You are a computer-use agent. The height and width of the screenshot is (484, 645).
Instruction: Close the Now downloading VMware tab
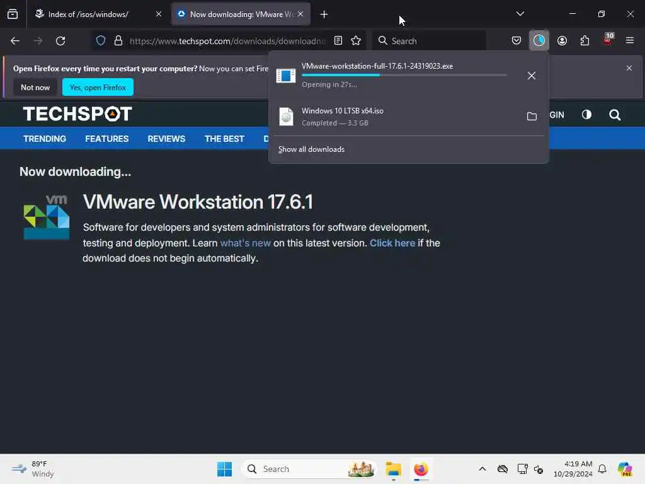(x=300, y=14)
